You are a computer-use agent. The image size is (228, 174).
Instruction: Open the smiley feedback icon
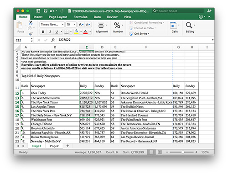pyautogui.click(x=201, y=17)
